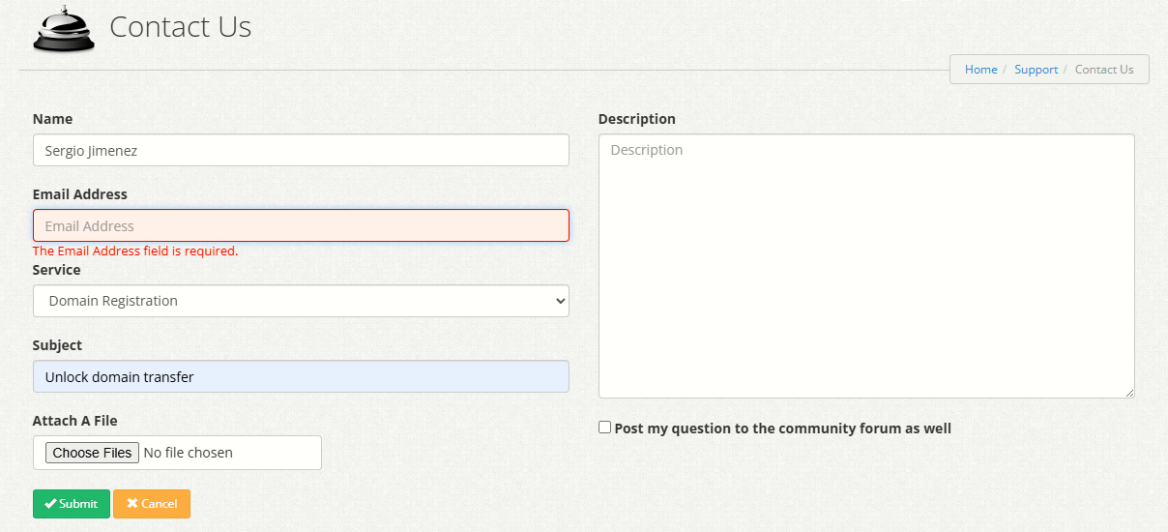Click the service bell icon

click(64, 28)
